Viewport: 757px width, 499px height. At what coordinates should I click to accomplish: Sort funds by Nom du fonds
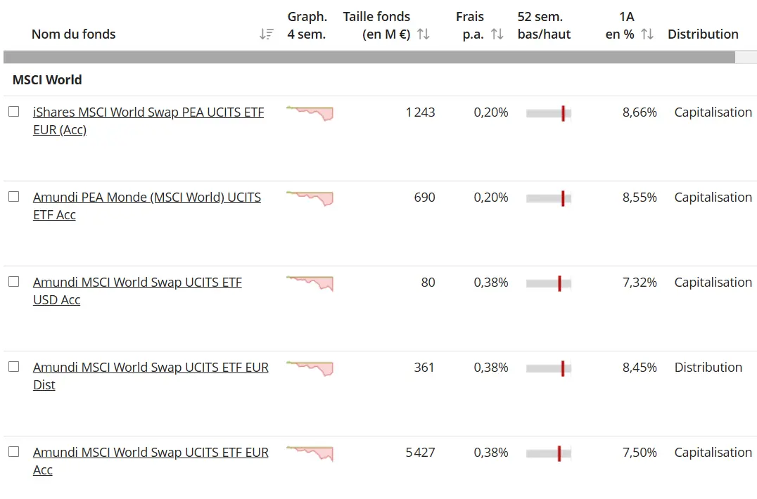(x=266, y=34)
